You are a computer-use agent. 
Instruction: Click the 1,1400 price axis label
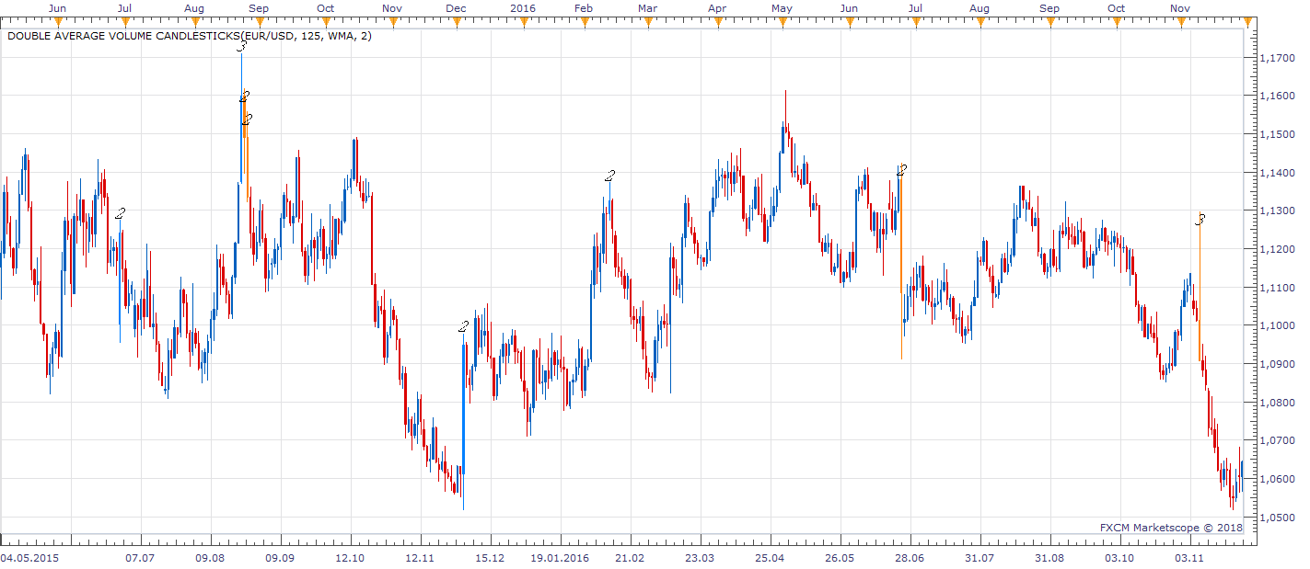pyautogui.click(x=1276, y=173)
